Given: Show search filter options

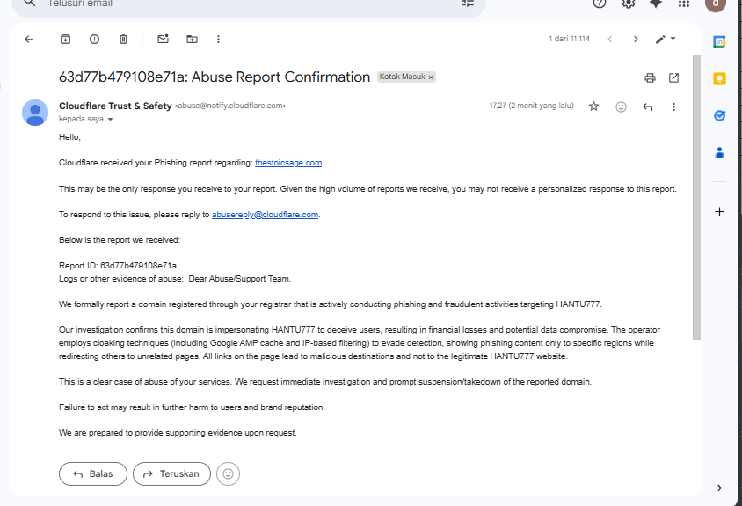Looking at the screenshot, I should click(467, 4).
